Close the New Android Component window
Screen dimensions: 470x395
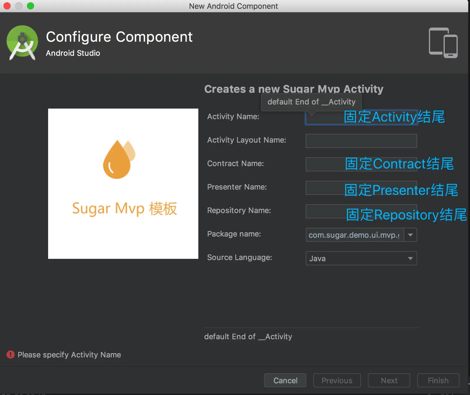pyautogui.click(x=7, y=6)
